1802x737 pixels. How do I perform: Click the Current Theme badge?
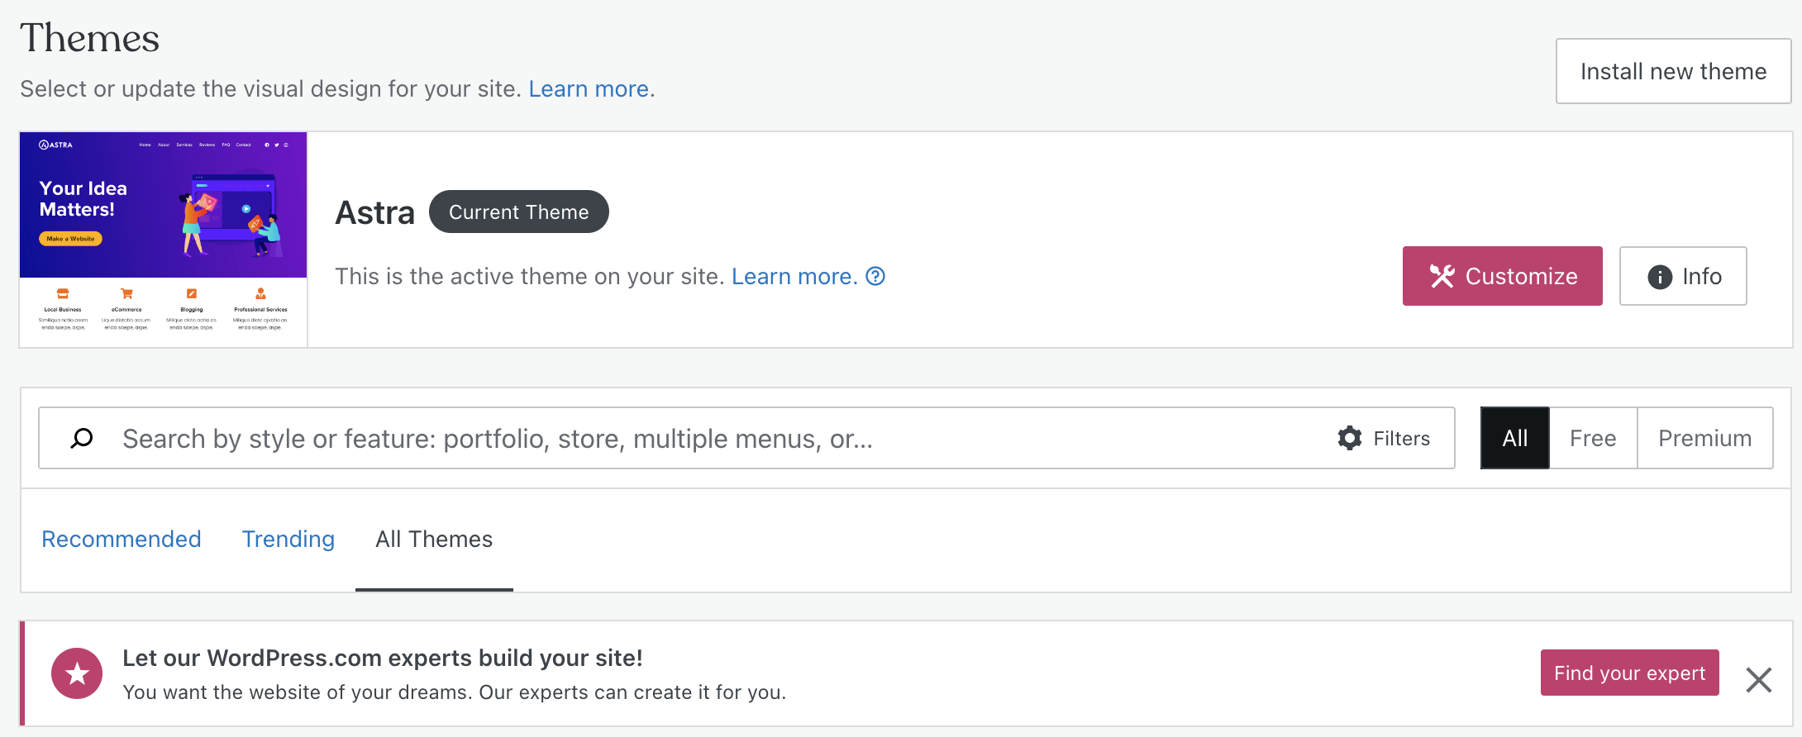[518, 212]
